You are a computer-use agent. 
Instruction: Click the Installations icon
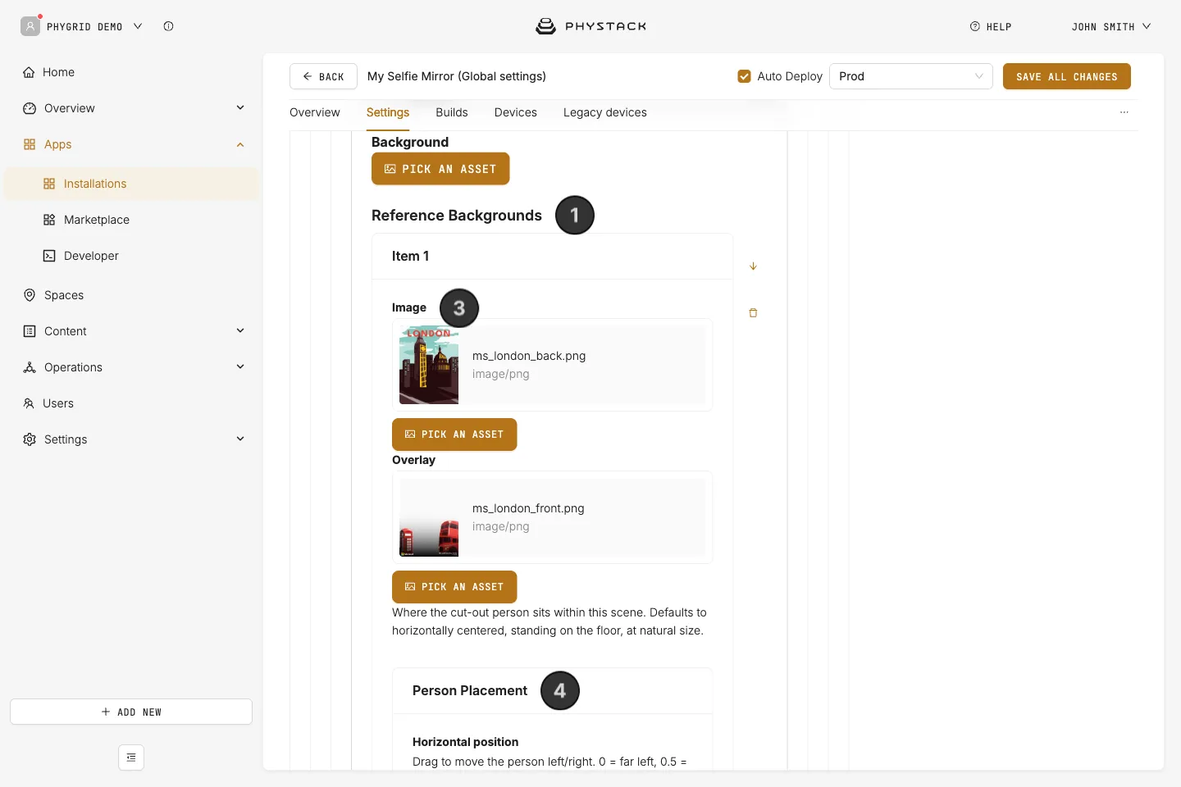49,184
